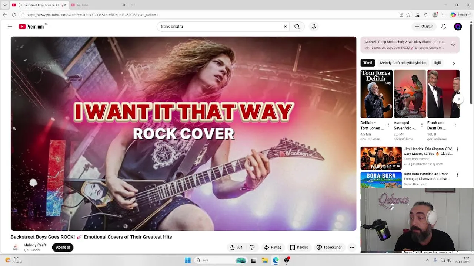Open Melody Craft channel avatar
This screenshot has height=266, width=474.
coord(16,248)
